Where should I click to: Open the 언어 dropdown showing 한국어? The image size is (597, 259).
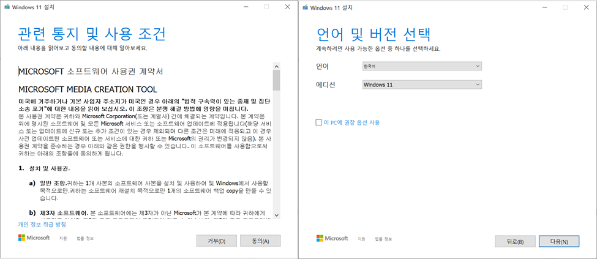pos(422,66)
